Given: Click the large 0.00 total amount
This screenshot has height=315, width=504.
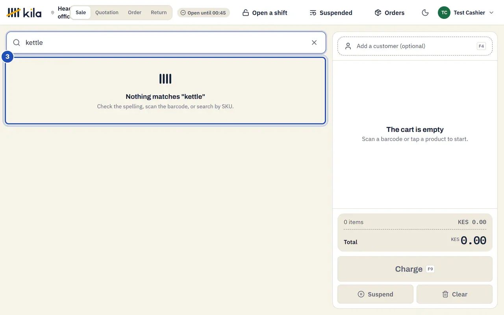Looking at the screenshot, I should pos(473,241).
